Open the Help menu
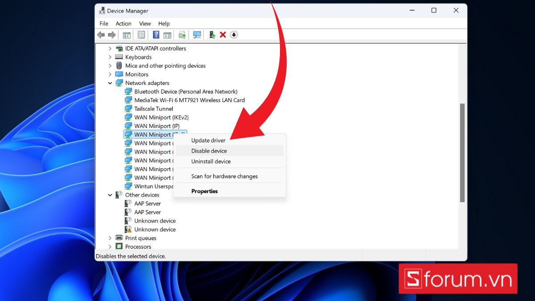The height and width of the screenshot is (301, 535). pos(164,23)
